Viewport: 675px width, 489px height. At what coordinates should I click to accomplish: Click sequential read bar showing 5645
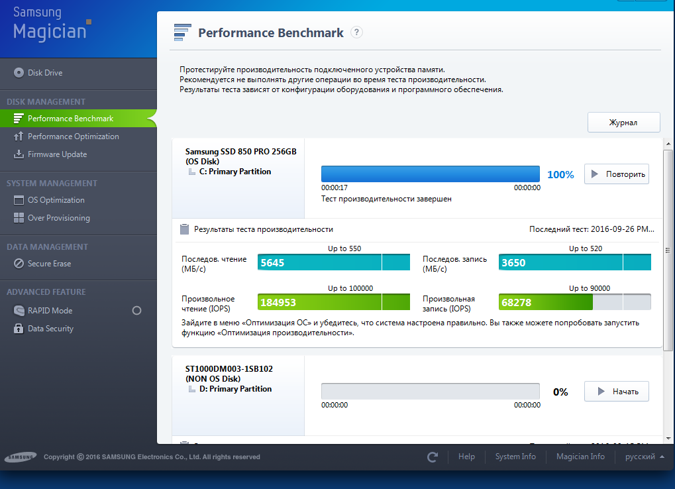click(x=334, y=262)
